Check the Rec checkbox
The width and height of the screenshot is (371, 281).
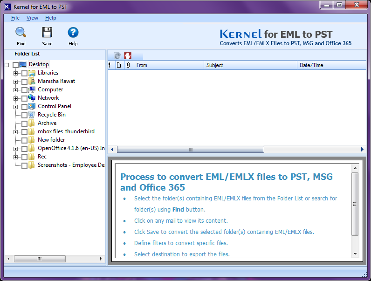pos(24,157)
